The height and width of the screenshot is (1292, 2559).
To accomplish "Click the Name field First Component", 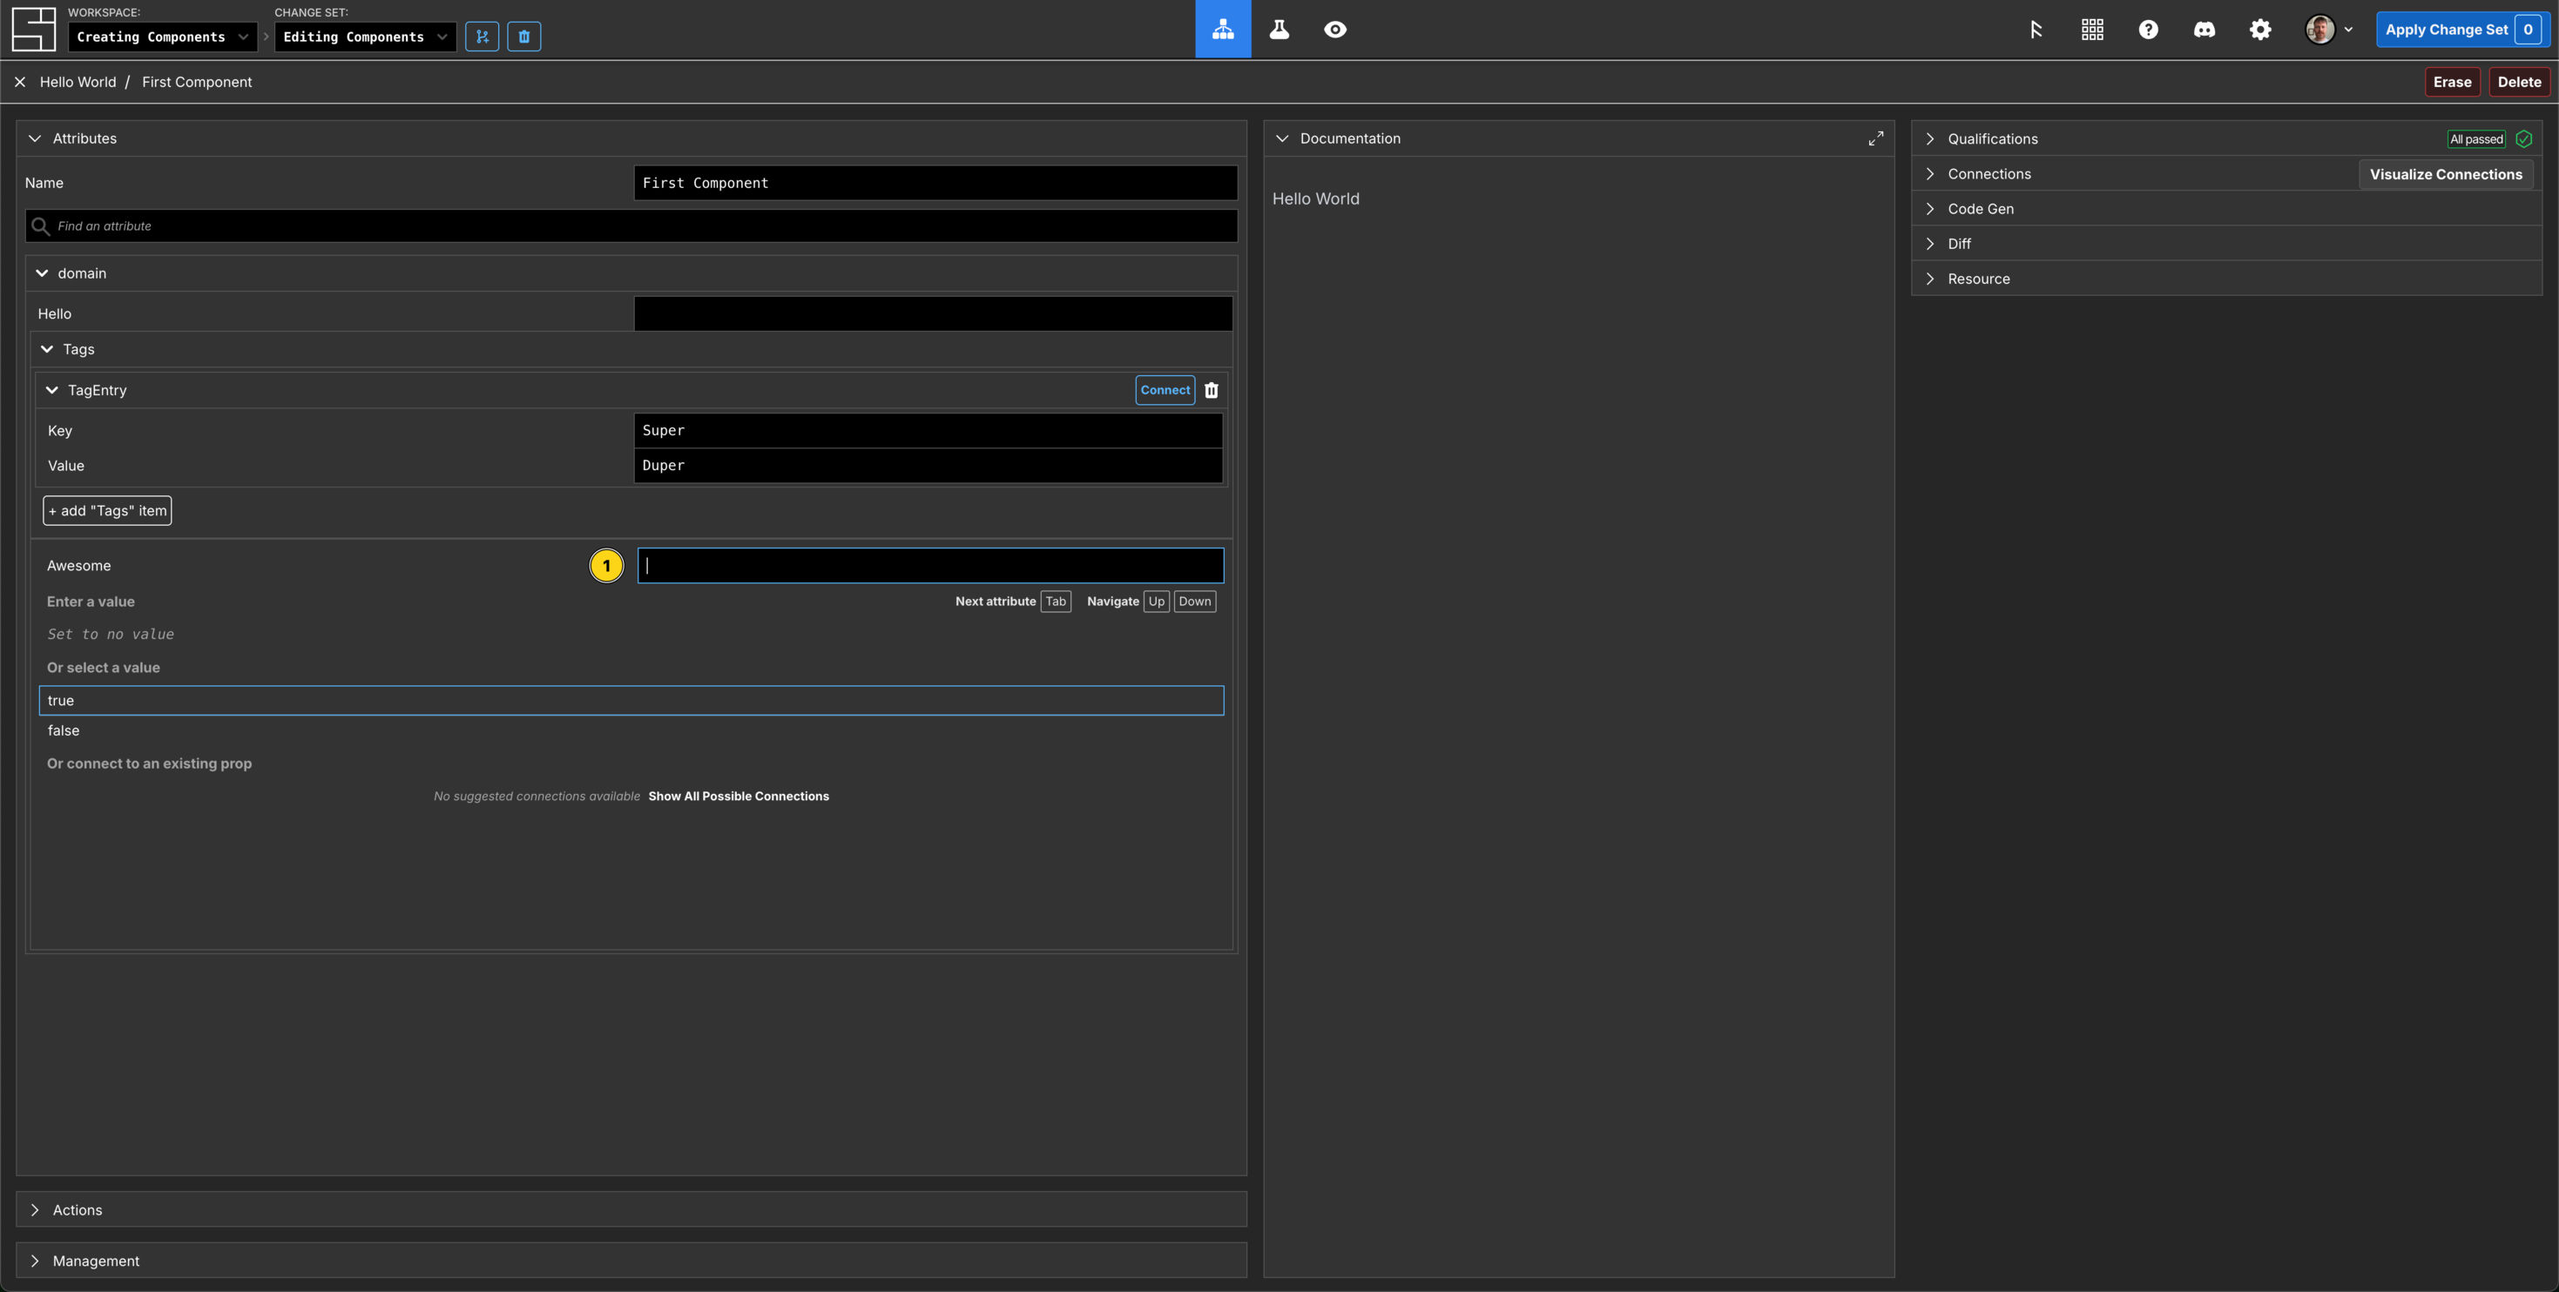I will click(935, 183).
